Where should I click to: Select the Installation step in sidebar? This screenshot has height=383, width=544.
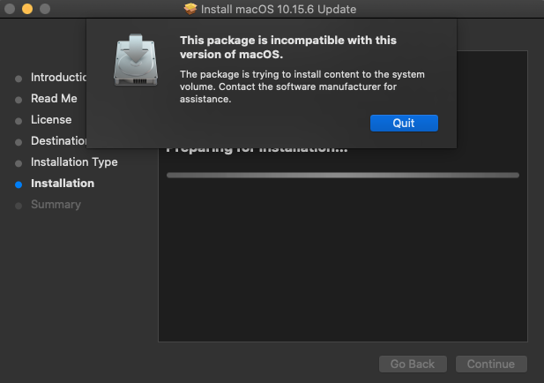click(x=63, y=184)
